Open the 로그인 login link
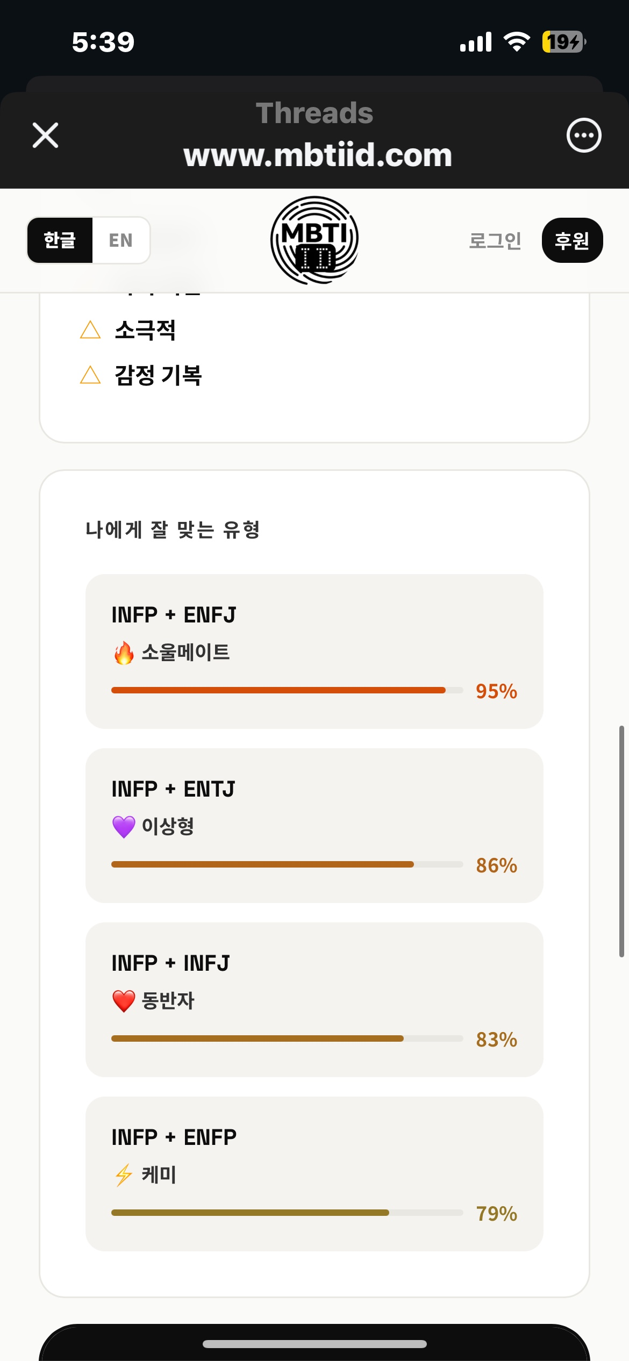 coord(495,240)
